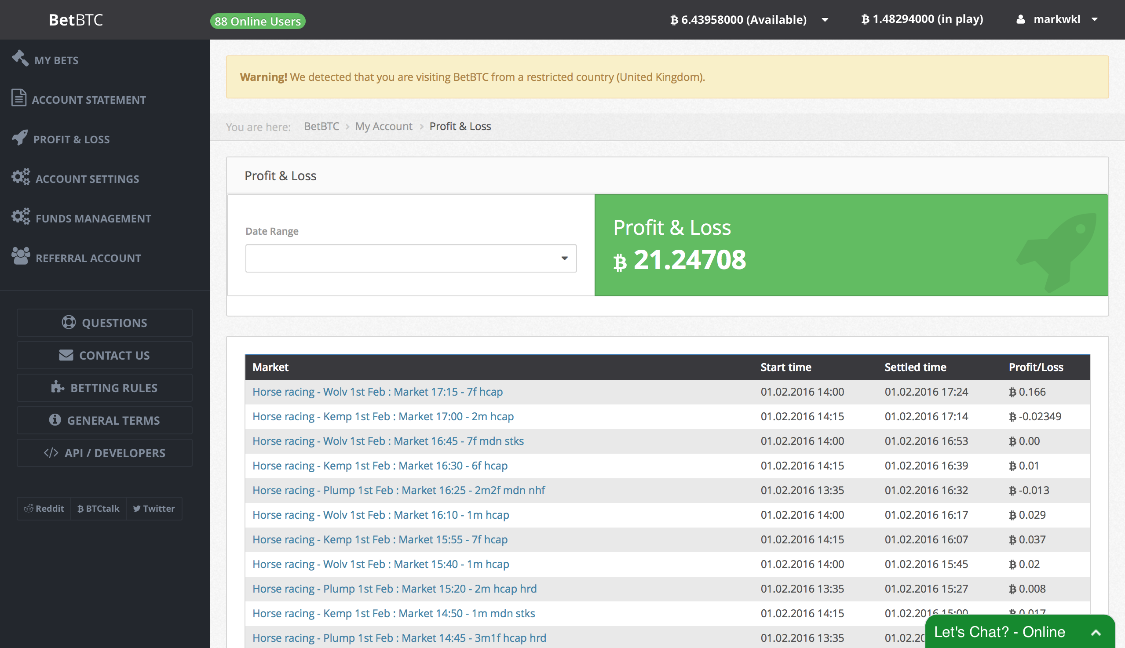Open Kemp 15:55 - 7f hcap market
The image size is (1125, 648).
[380, 539]
